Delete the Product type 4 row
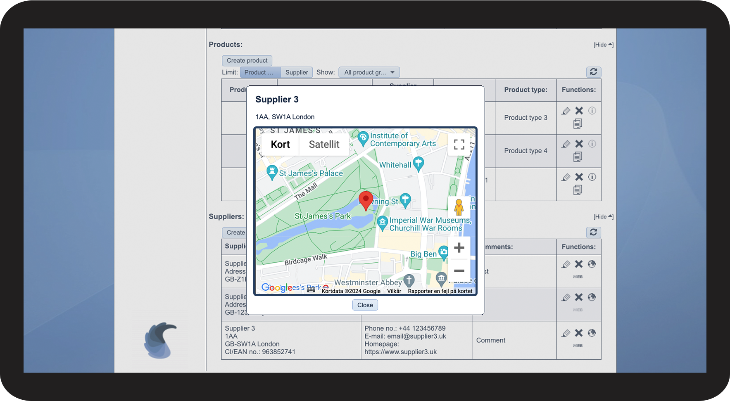This screenshot has height=401, width=730. (579, 144)
